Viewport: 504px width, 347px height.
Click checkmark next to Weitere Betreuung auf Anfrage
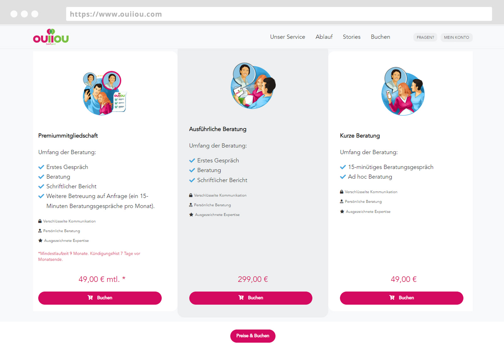tap(41, 196)
